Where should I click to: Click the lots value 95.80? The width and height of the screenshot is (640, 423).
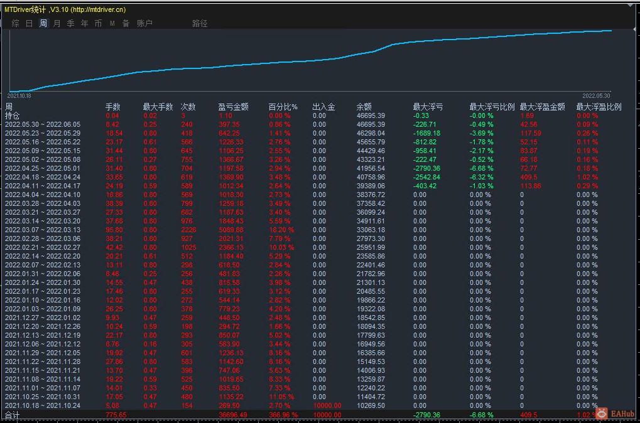coord(114,230)
